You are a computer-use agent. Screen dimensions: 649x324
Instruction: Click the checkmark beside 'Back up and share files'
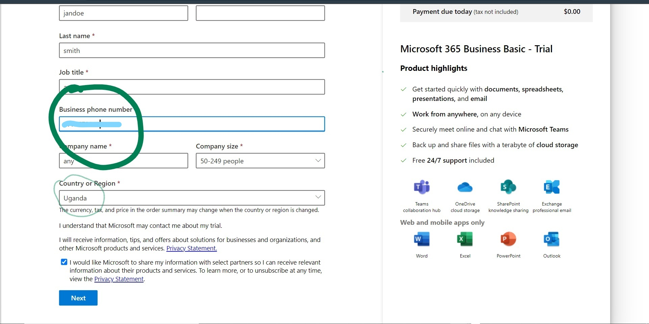(x=403, y=145)
